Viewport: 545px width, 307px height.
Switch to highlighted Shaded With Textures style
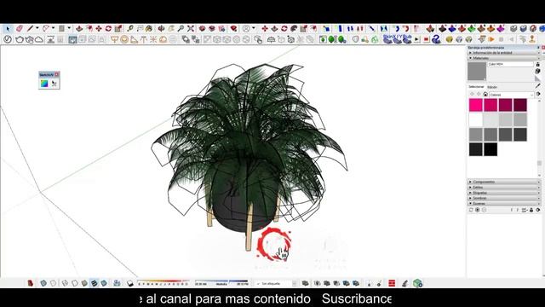pos(95,283)
